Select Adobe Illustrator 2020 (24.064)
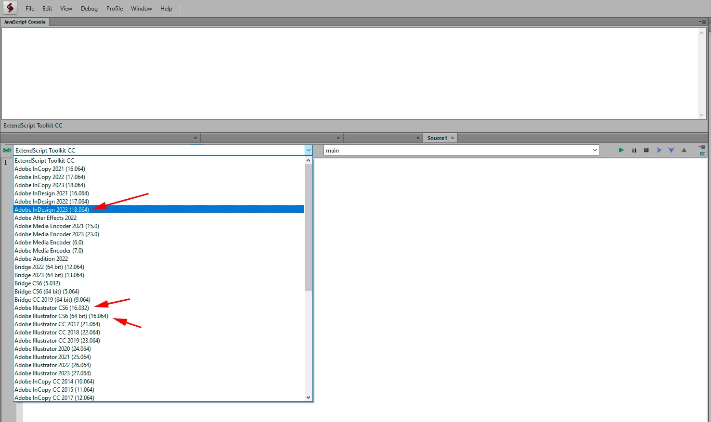 pos(159,349)
